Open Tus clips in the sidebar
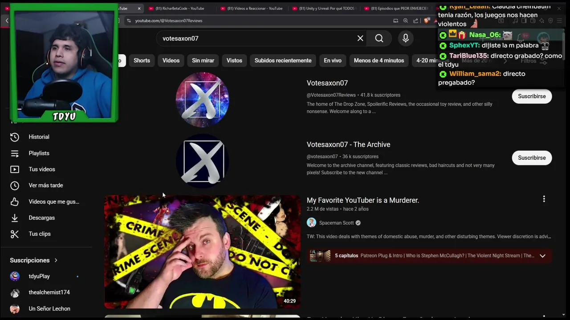The height and width of the screenshot is (320, 570). pyautogui.click(x=39, y=234)
